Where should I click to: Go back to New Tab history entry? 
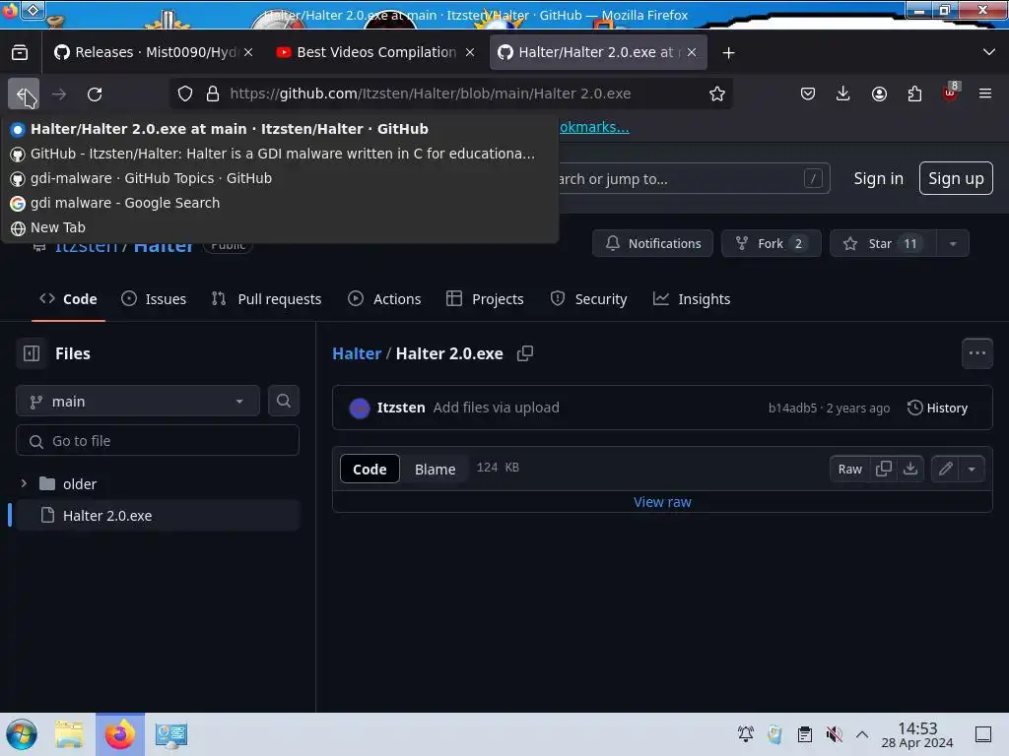click(279, 227)
